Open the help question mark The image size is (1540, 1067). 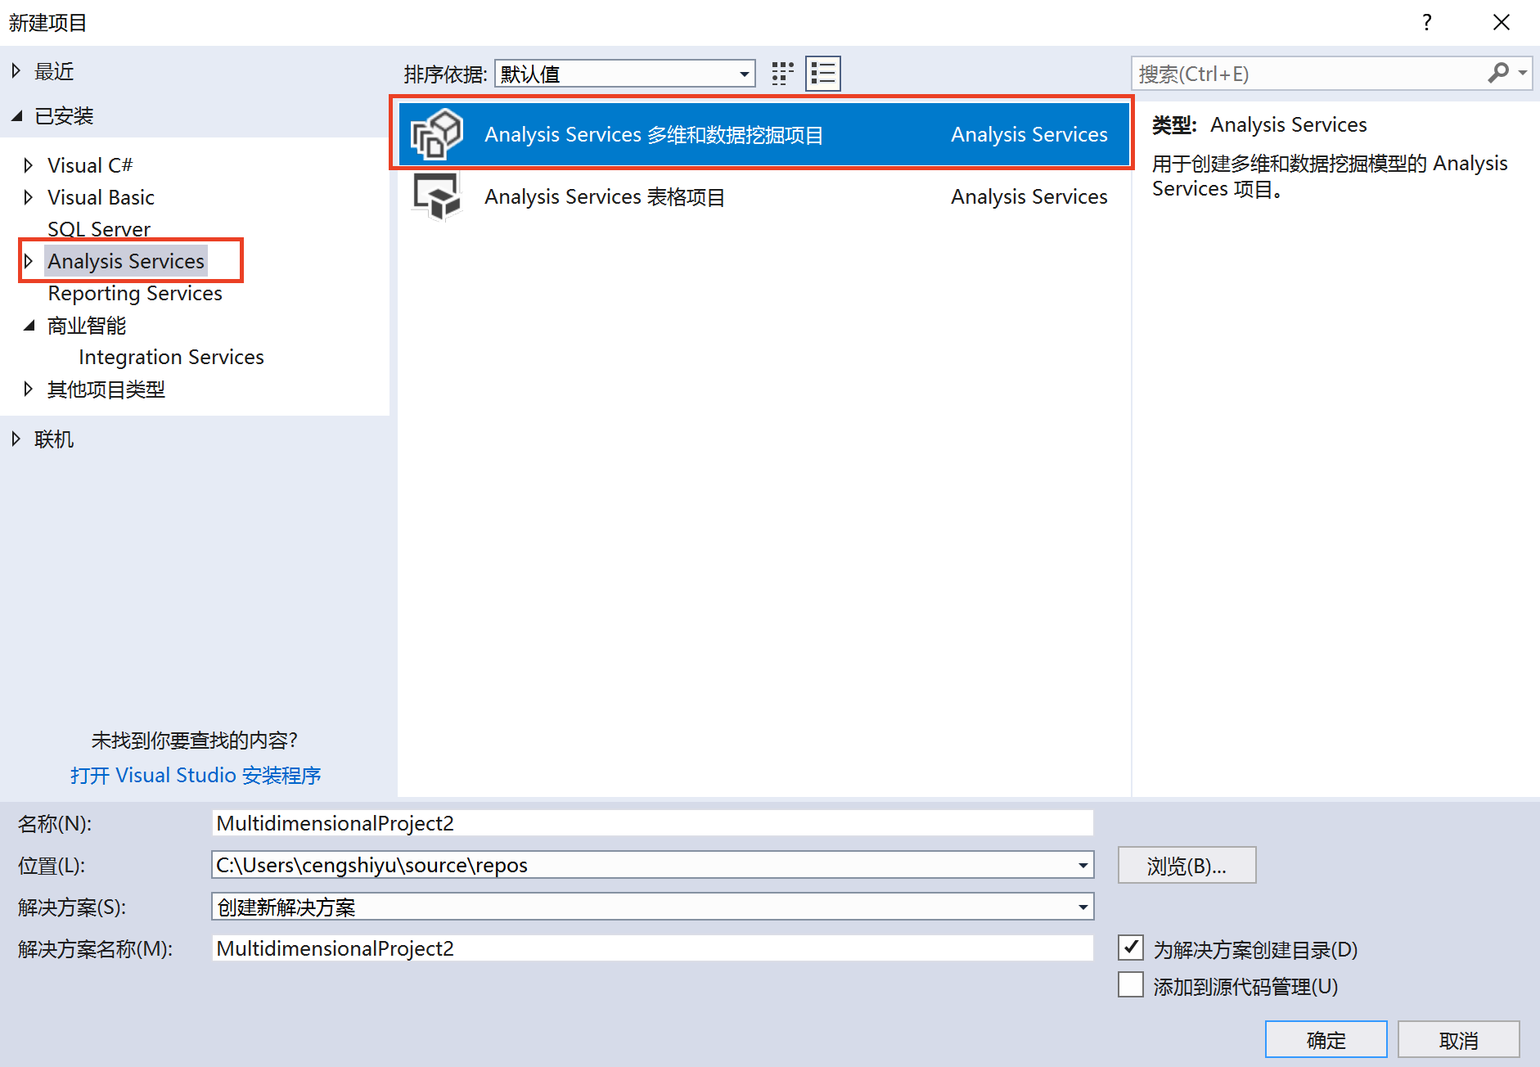pos(1427,22)
